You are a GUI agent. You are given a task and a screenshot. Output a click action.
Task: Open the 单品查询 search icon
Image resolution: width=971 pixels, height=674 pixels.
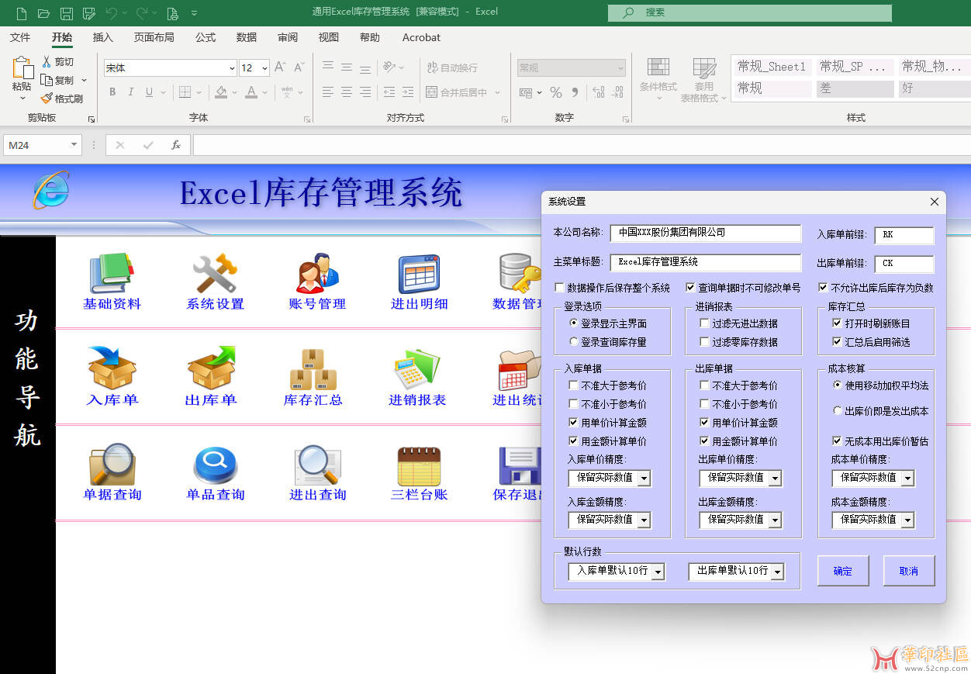215,465
